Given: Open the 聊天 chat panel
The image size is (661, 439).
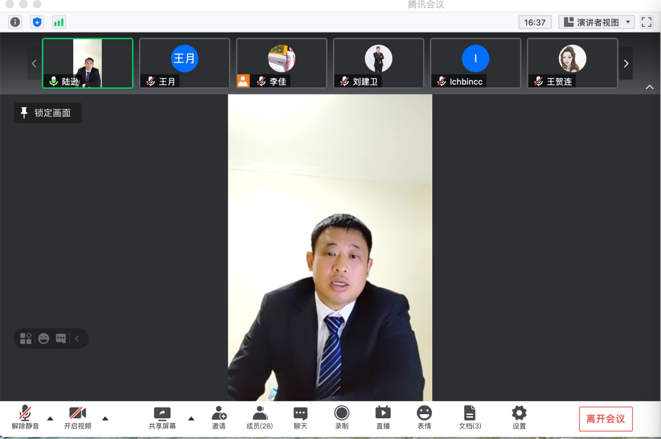Looking at the screenshot, I should (x=301, y=417).
